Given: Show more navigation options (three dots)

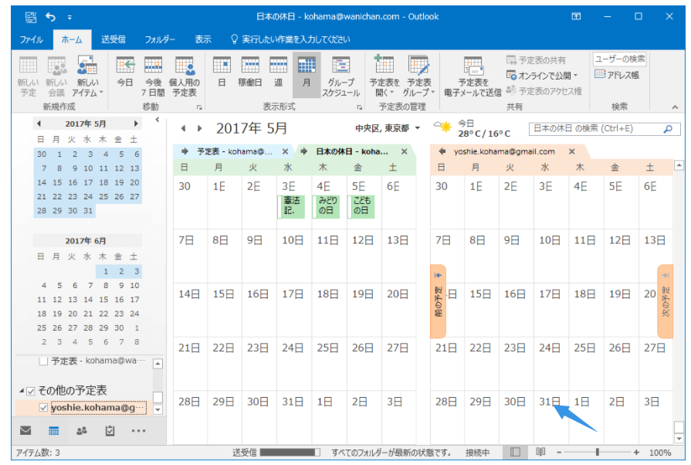Looking at the screenshot, I should (138, 430).
